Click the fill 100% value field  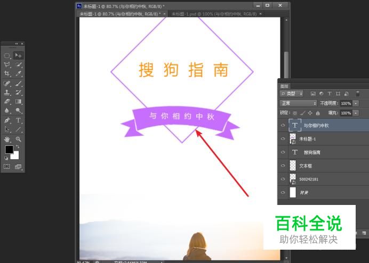(x=346, y=113)
